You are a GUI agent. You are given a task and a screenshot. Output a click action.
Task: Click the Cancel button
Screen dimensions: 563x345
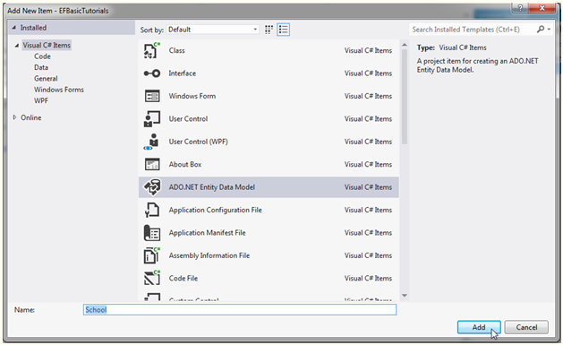tap(526, 327)
